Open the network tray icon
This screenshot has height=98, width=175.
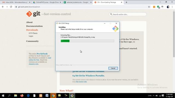coord(160,96)
